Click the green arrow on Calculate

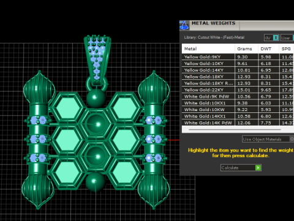coord(258,168)
